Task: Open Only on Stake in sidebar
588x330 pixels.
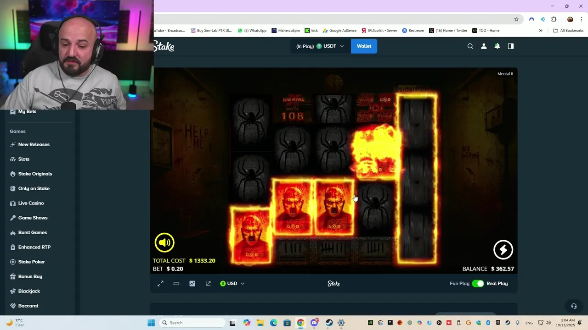Action: click(x=34, y=188)
